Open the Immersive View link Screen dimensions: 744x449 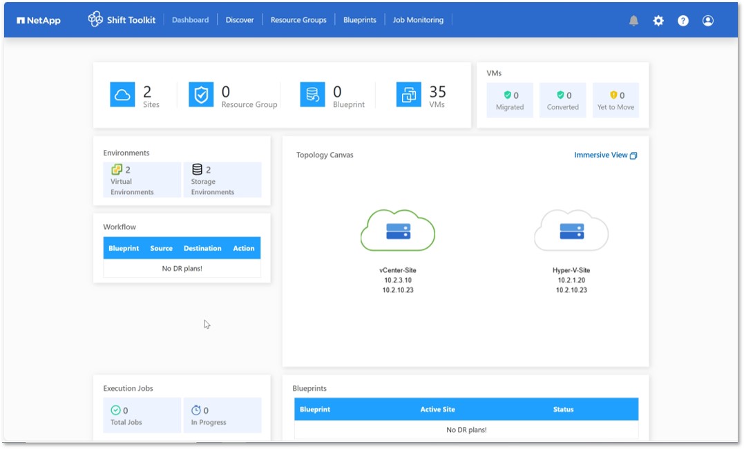pyautogui.click(x=605, y=155)
